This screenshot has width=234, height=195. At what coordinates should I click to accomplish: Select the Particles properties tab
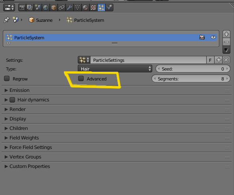(x=101, y=8)
